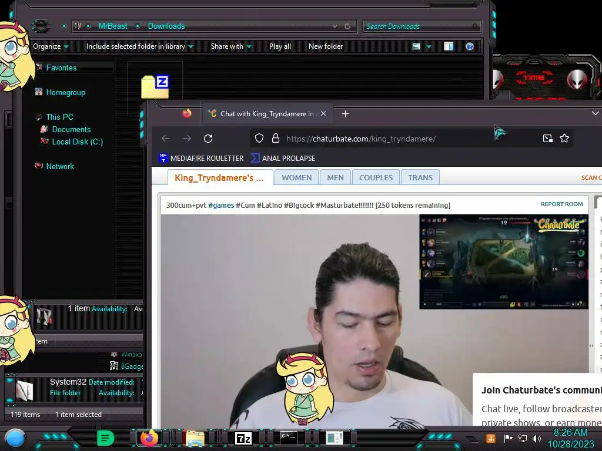
Task: Click the game overlay thumbnail in the video
Action: [x=504, y=262]
